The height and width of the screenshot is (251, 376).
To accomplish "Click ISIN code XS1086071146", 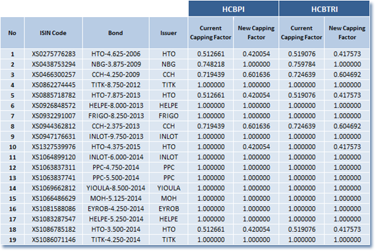I will pos(53,240).
